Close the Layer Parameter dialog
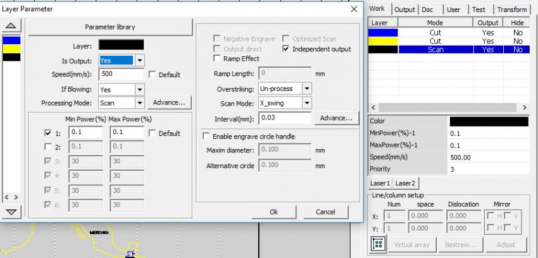 (353, 9)
